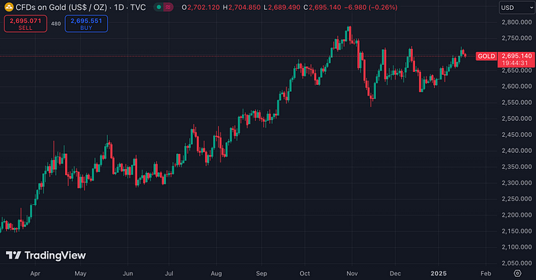Click the Oct time axis label
This screenshot has width=536, height=280.
(x=305, y=274)
